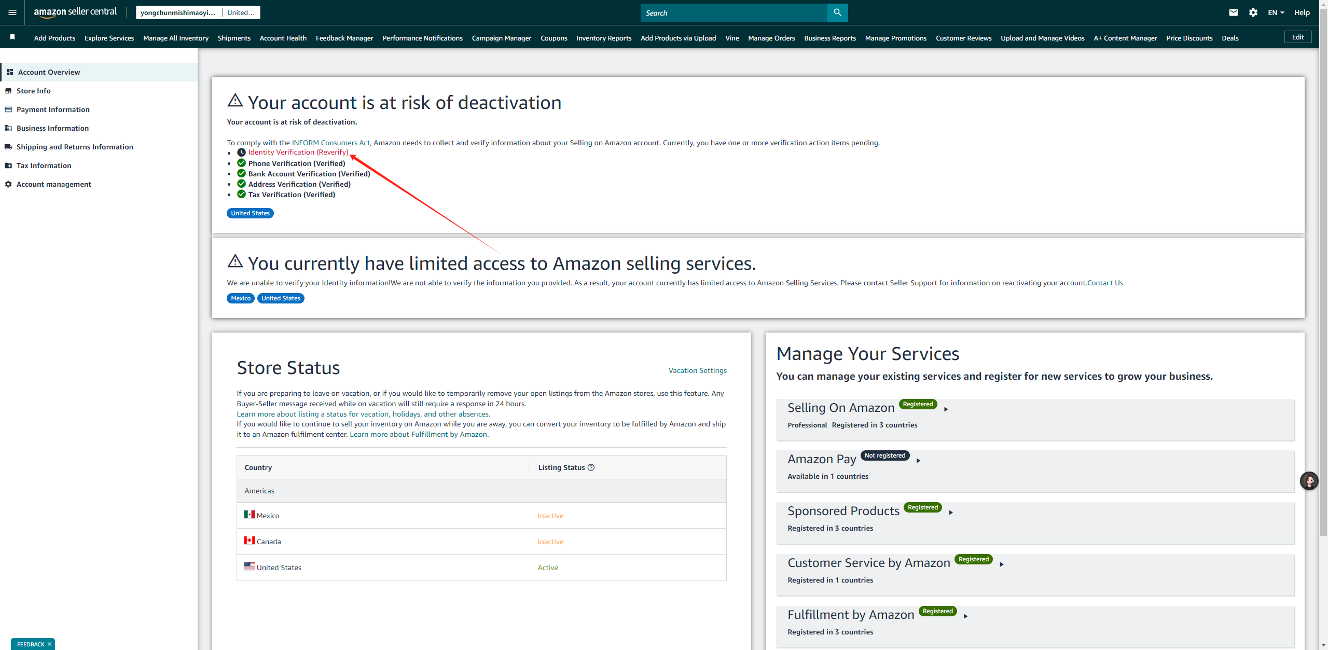This screenshot has width=1328, height=650.
Task: Open Tax Information in the sidebar
Action: coord(44,165)
